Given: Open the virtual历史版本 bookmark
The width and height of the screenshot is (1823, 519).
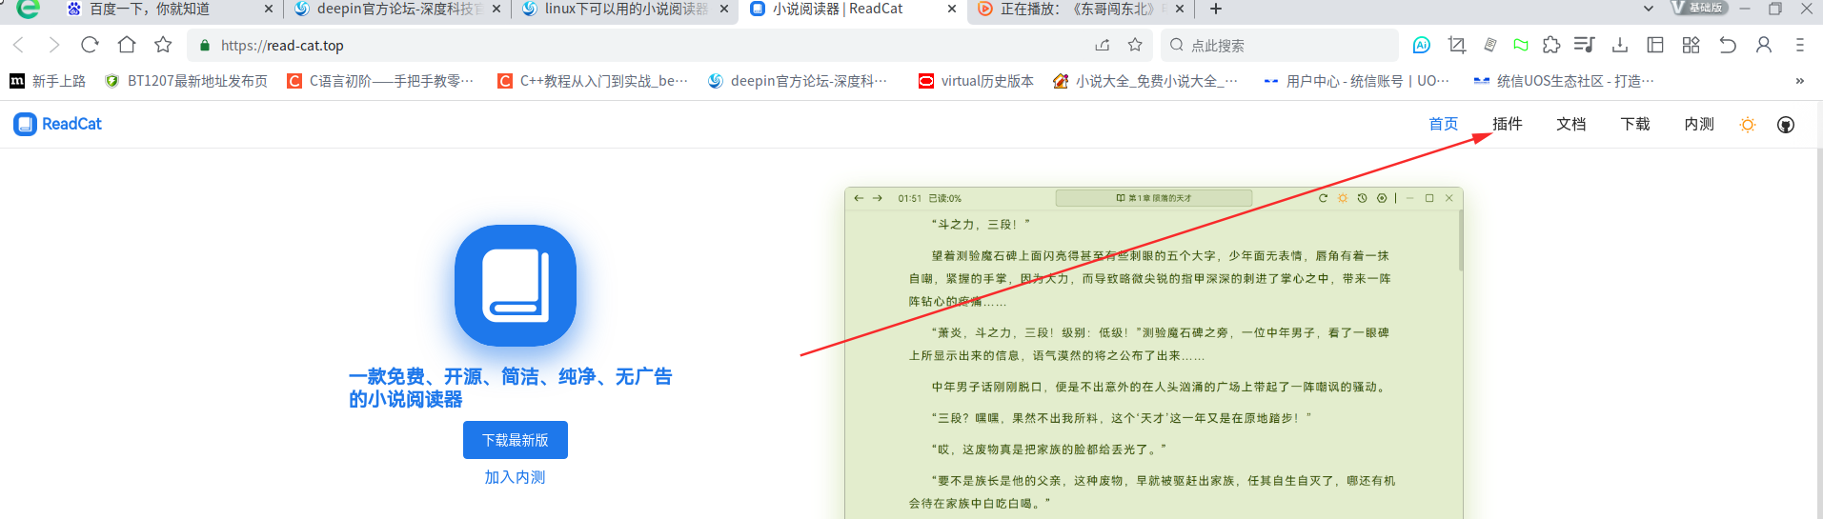Looking at the screenshot, I should (x=976, y=81).
